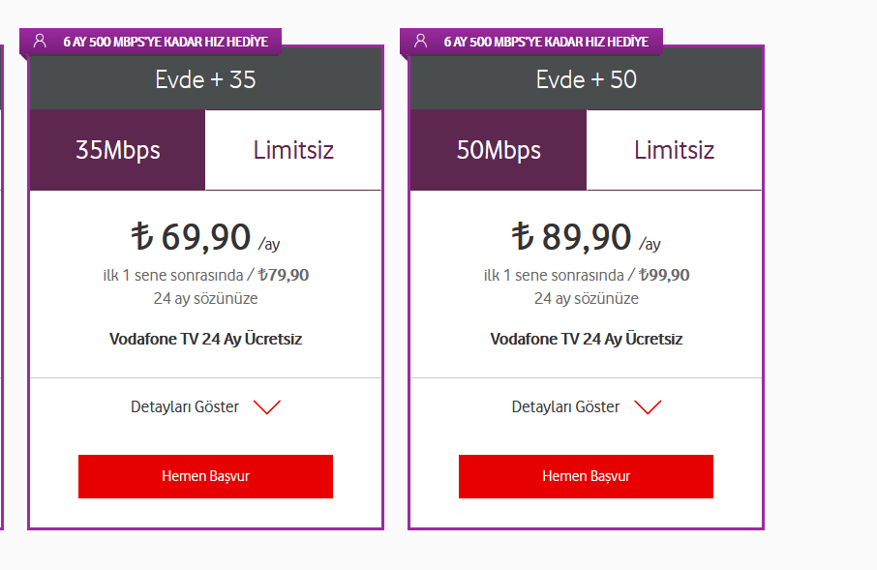The height and width of the screenshot is (570, 877).
Task: Click the red chevron in the Evde + 35 card
Action: (x=266, y=407)
